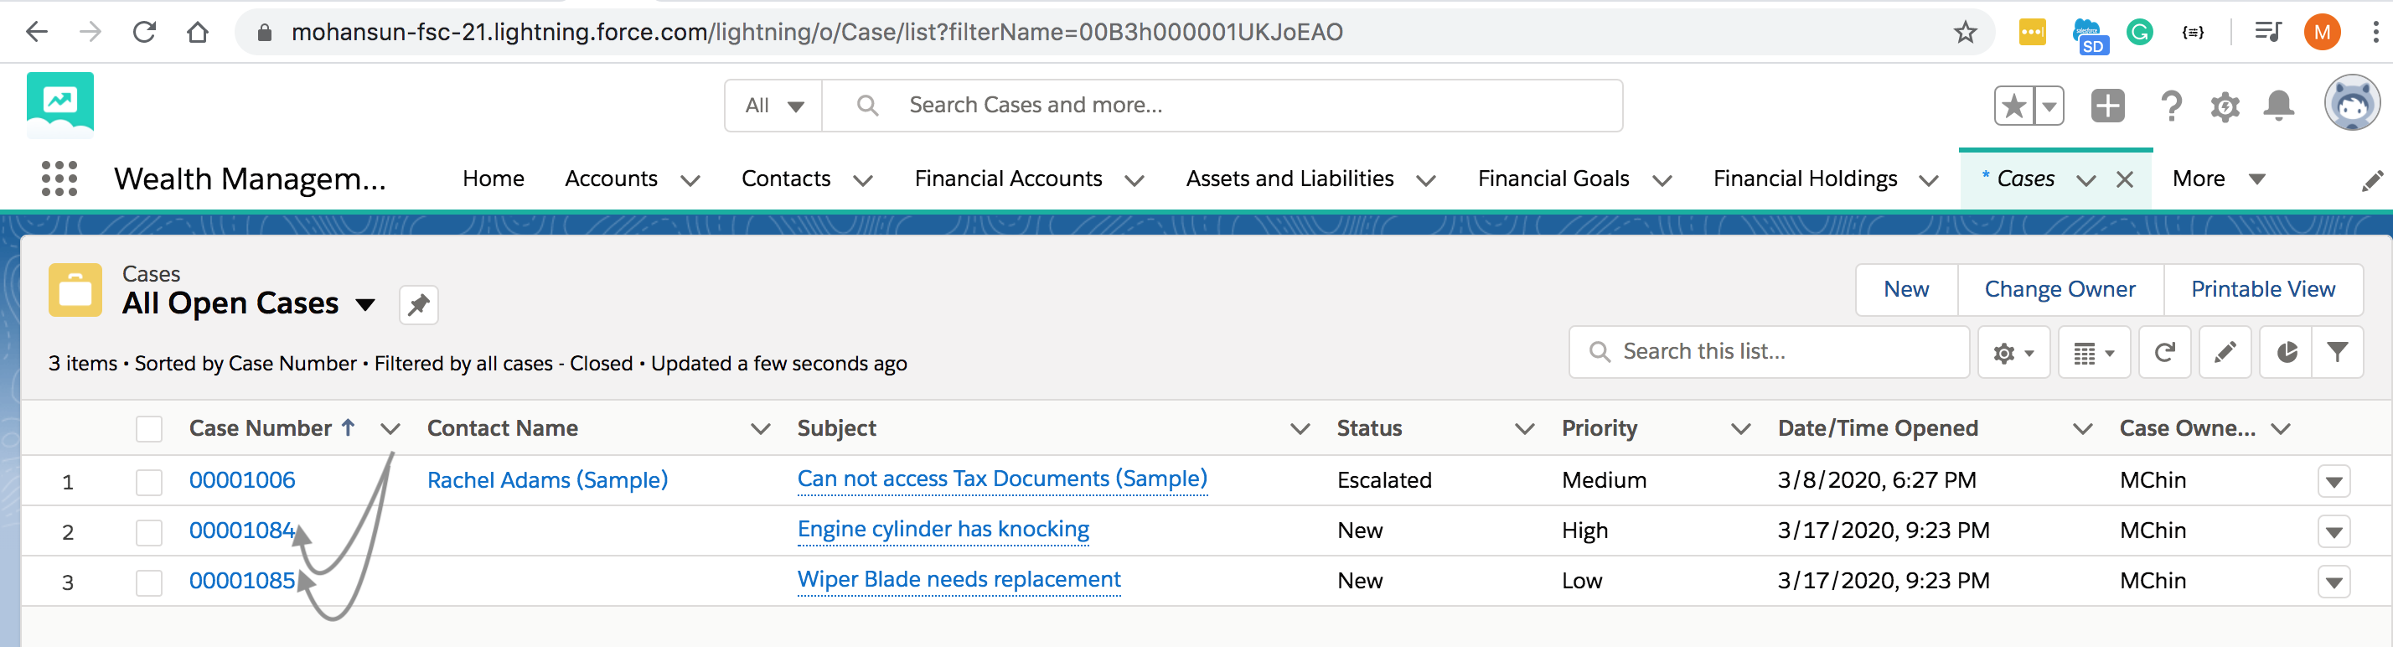Screen dimensions: 2393x647
Task: Add current page to Favorites star
Action: 2013,105
